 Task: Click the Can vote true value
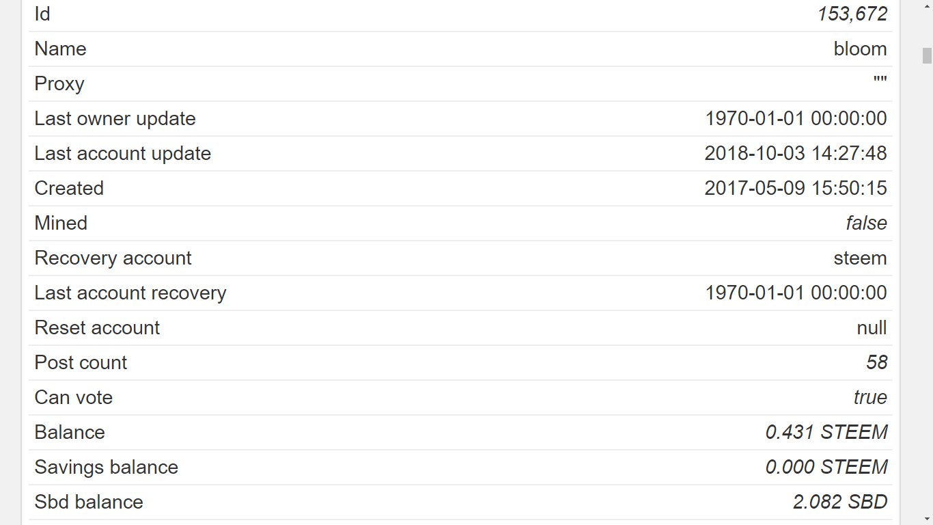(870, 397)
